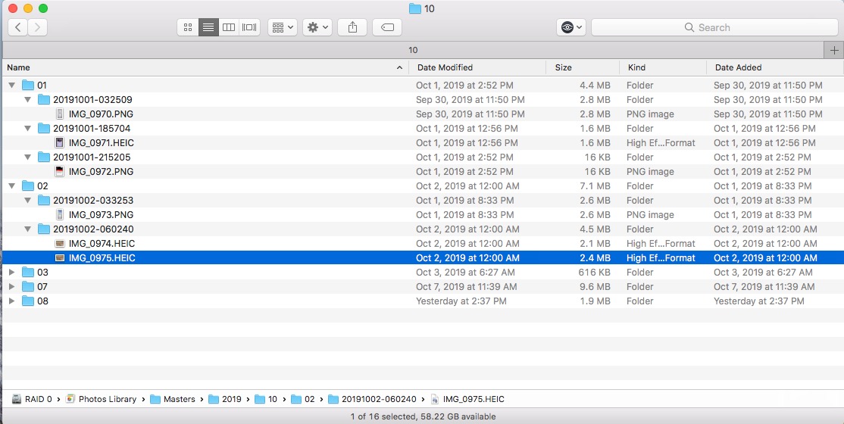The image size is (844, 424).
Task: Click folder 02 in path bar
Action: click(x=302, y=399)
